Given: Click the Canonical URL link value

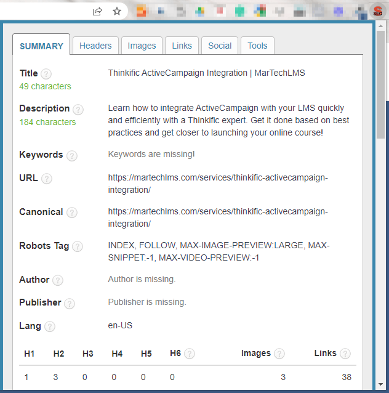Looking at the screenshot, I should (x=218, y=217).
